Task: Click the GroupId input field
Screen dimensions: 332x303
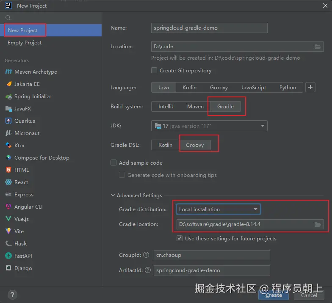Action: (x=212, y=255)
